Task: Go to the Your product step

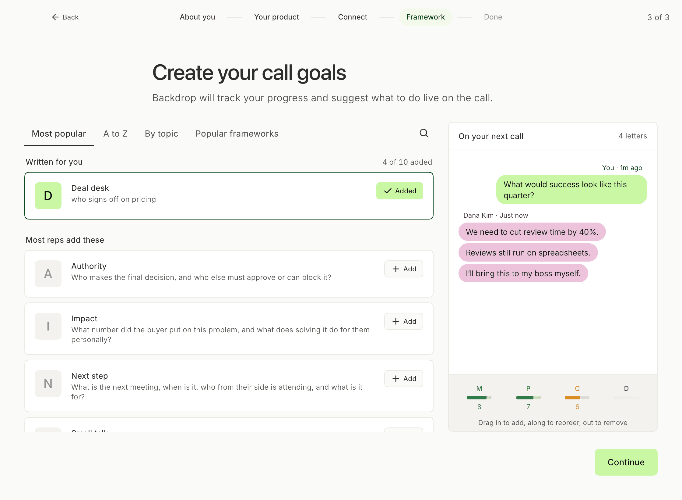Action: (x=276, y=17)
